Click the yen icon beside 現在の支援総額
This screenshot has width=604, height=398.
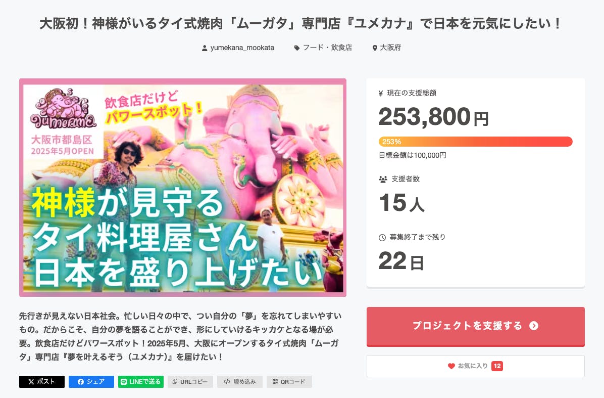[x=381, y=93]
